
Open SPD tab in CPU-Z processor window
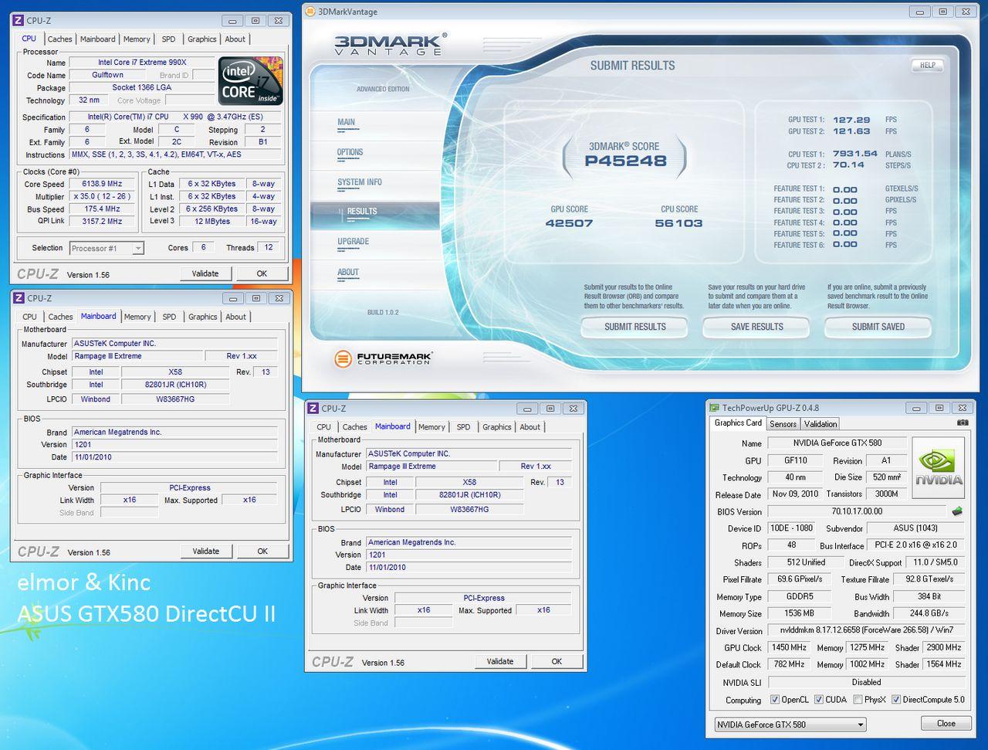pyautogui.click(x=168, y=39)
